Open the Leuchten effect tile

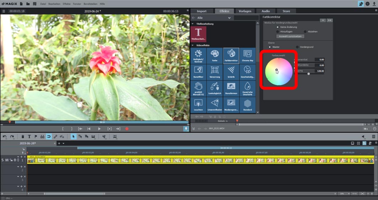pyautogui.click(x=198, y=105)
